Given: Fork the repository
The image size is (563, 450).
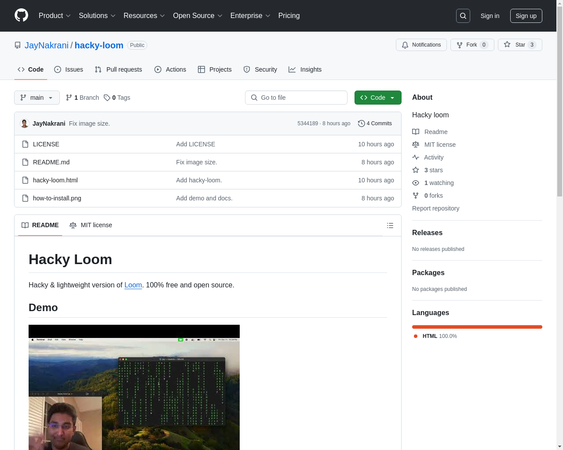Looking at the screenshot, I should pyautogui.click(x=472, y=45).
